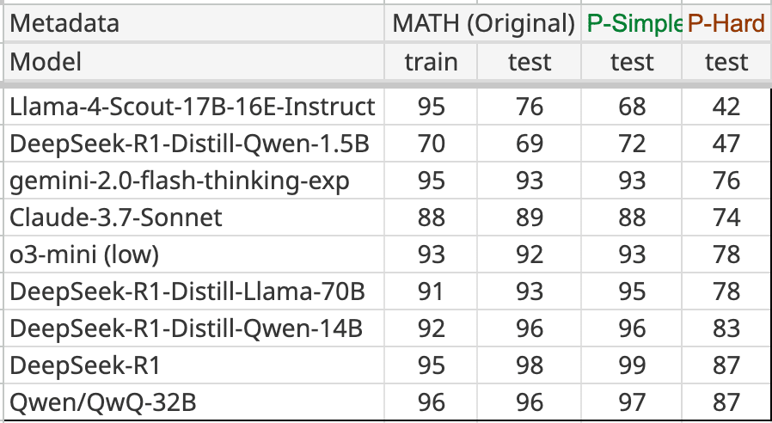Click the test subheader under P-Hard
772x423 pixels.
tap(726, 62)
